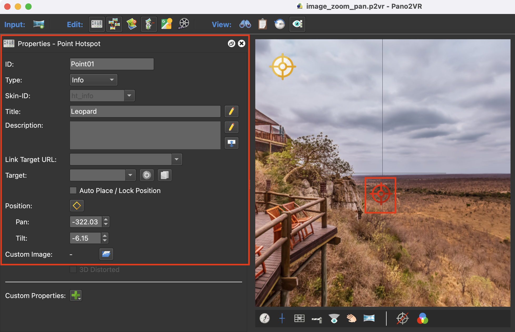Toggle hotspot visibility crossed target icon
Viewport: 515px width, 332px height.
tap(403, 319)
